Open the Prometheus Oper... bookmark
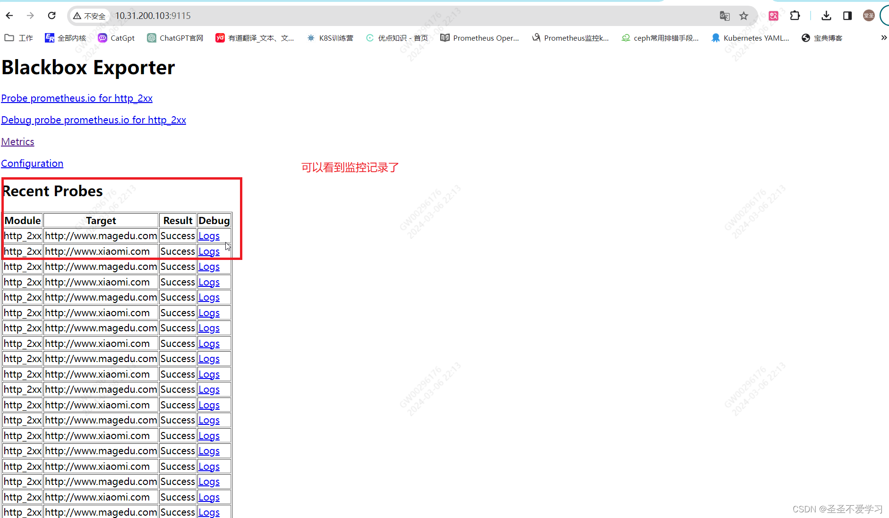 [480, 38]
